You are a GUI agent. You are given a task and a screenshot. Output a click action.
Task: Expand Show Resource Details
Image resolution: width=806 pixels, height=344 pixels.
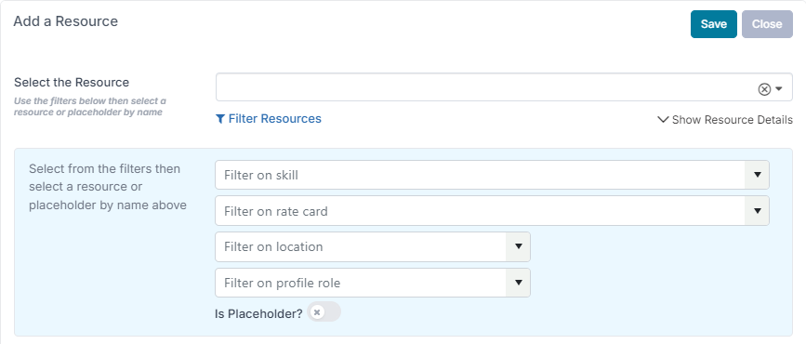(x=725, y=120)
